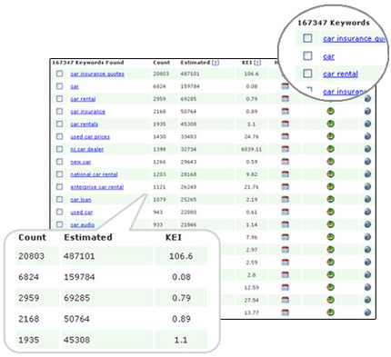Open globe icon in 'car audio' row
The image size is (391, 357).
(367, 224)
